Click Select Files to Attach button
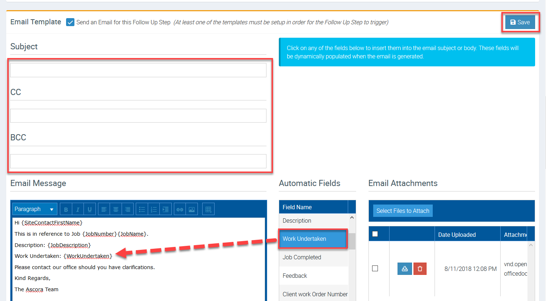The image size is (546, 301). coord(403,211)
